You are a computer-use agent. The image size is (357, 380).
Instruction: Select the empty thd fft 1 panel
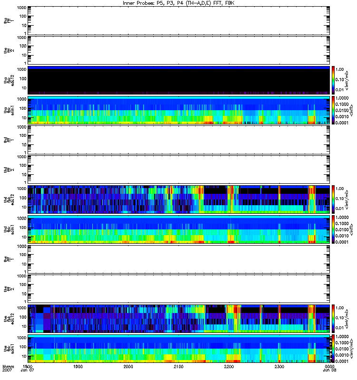178,140
